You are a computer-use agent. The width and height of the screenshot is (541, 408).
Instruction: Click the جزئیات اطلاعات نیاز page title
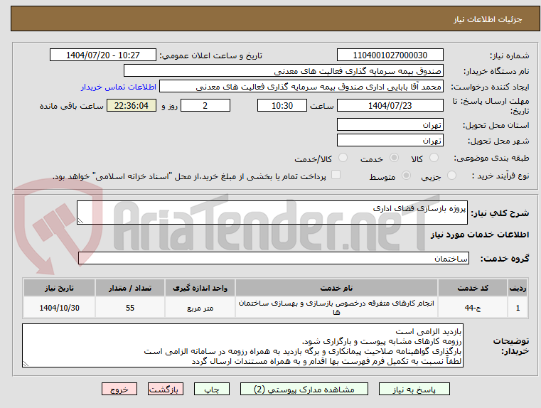coord(488,19)
